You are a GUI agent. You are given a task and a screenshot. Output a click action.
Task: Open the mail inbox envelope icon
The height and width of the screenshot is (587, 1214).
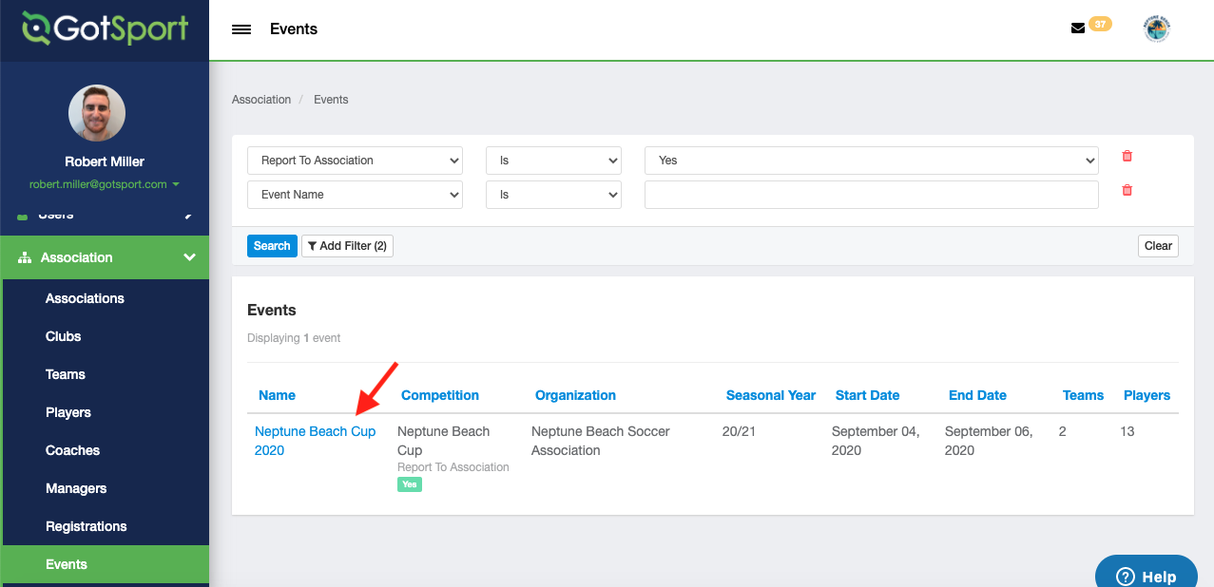[x=1078, y=28]
